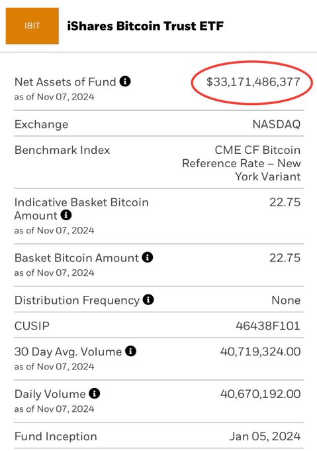
Task: Show info for Indicative Basket Bitcoin Amount
Action: coord(66,215)
